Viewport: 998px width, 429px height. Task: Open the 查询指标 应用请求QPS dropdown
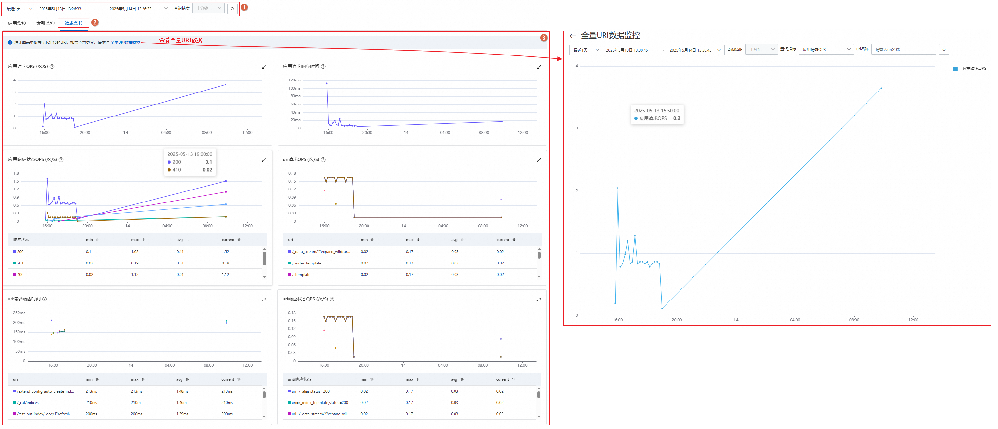[826, 50]
